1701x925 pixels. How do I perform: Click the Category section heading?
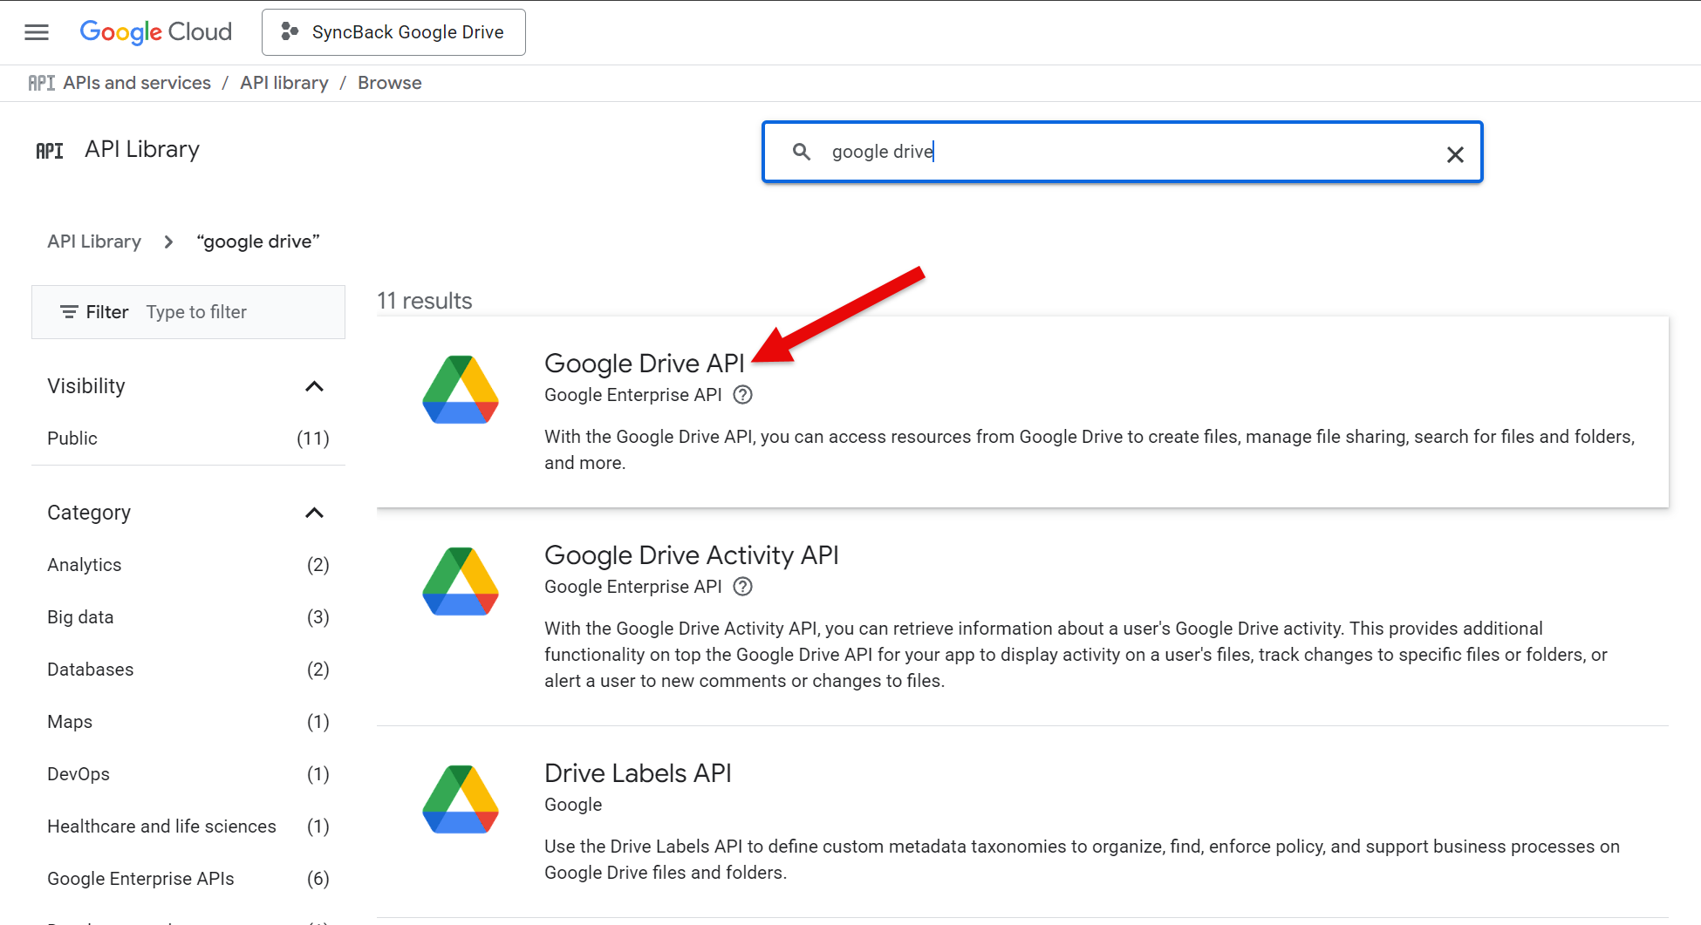coord(89,513)
